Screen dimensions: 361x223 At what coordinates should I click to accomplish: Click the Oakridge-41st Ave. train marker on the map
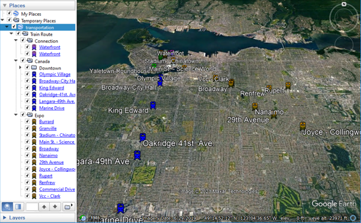(x=143, y=137)
